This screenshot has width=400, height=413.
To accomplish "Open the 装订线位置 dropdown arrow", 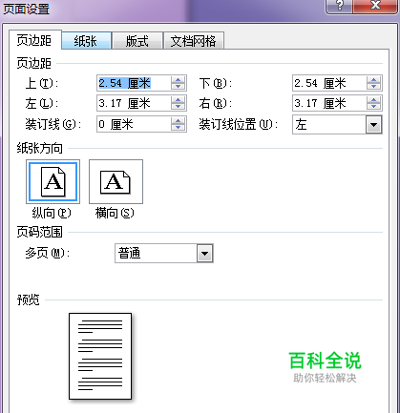I will pos(374,125).
